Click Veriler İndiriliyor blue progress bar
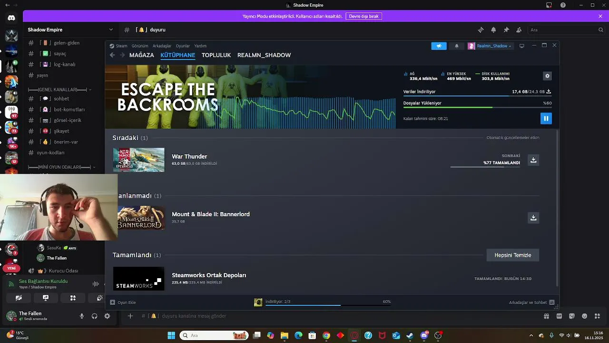The image size is (609, 343). [477, 96]
